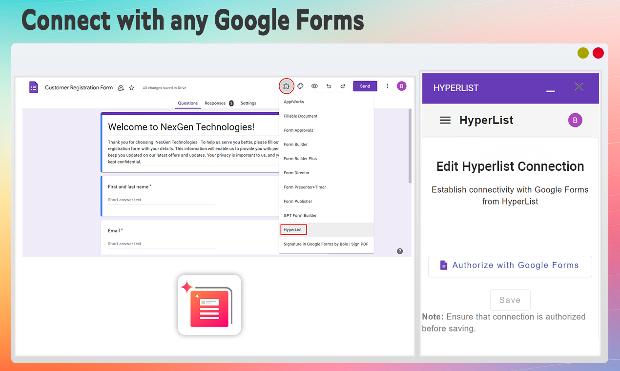Click the First and last name answer field
The image size is (620, 371).
pyautogui.click(x=161, y=200)
